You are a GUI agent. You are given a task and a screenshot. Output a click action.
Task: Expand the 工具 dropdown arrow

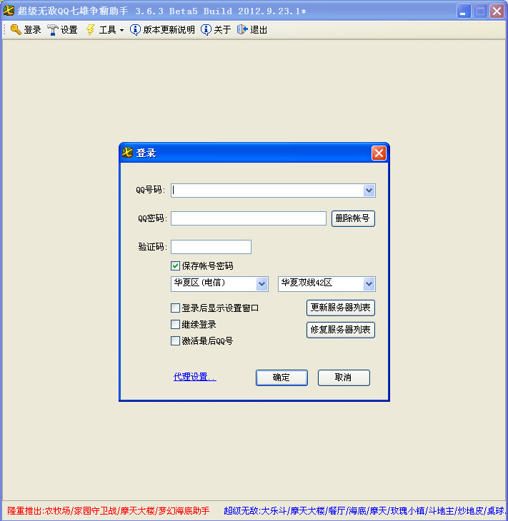pos(121,30)
